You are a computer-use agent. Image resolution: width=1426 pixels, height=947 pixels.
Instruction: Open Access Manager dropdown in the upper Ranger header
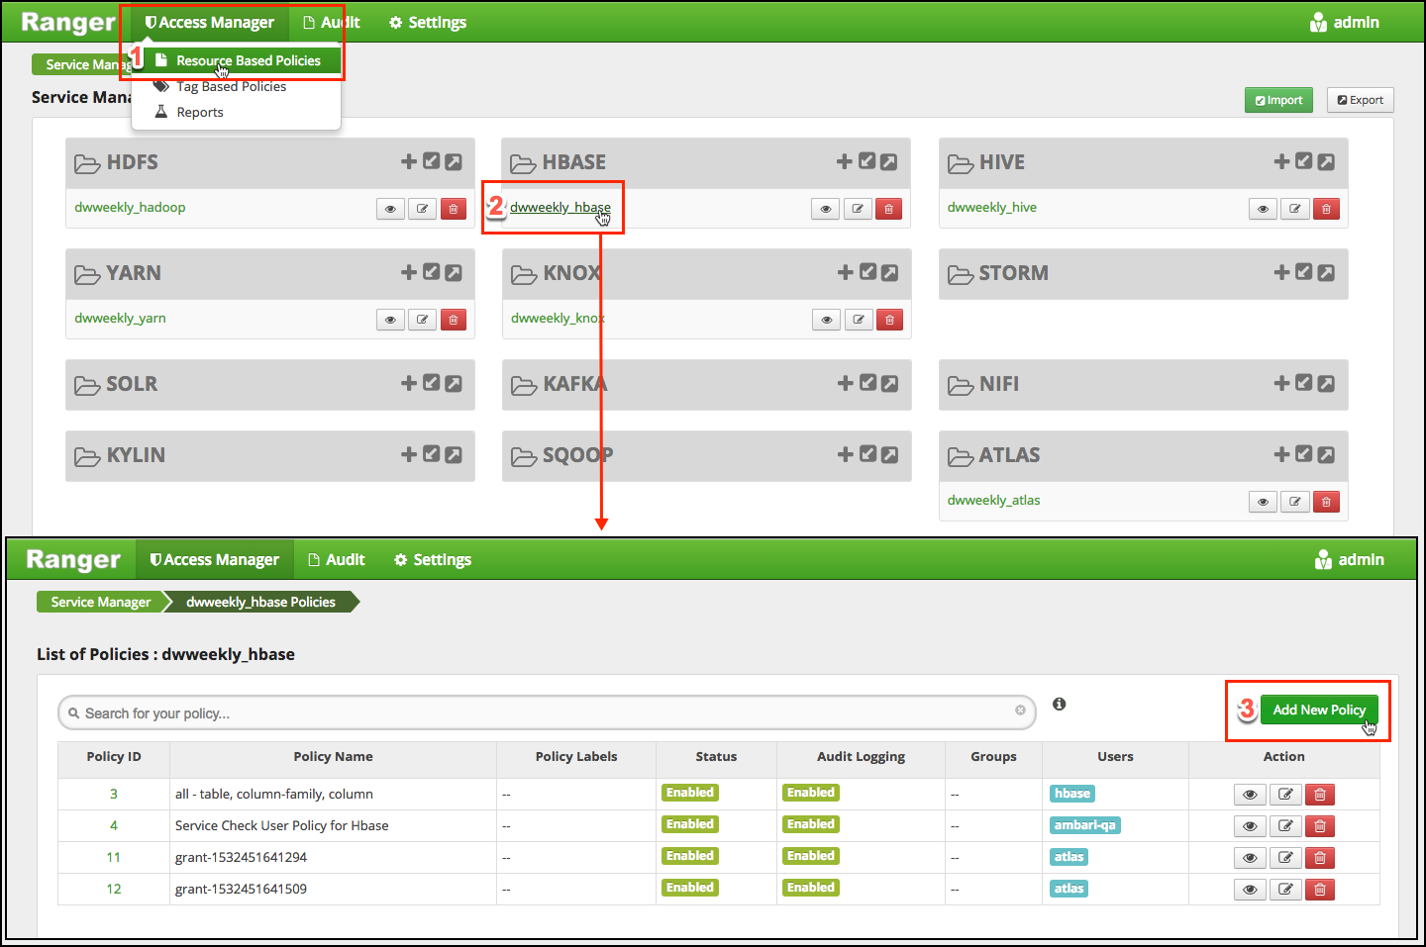point(210,22)
